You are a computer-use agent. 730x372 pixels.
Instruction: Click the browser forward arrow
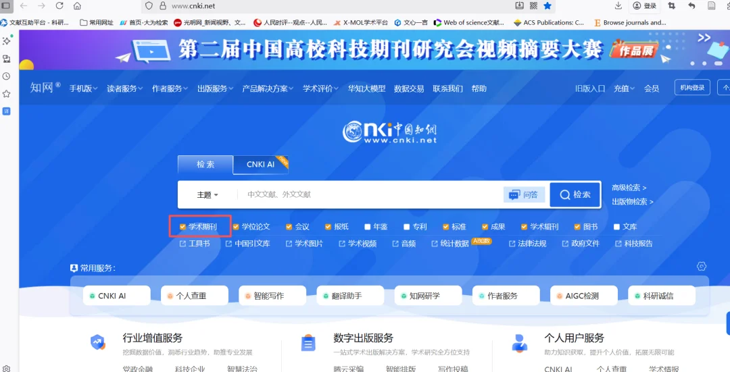41,5
